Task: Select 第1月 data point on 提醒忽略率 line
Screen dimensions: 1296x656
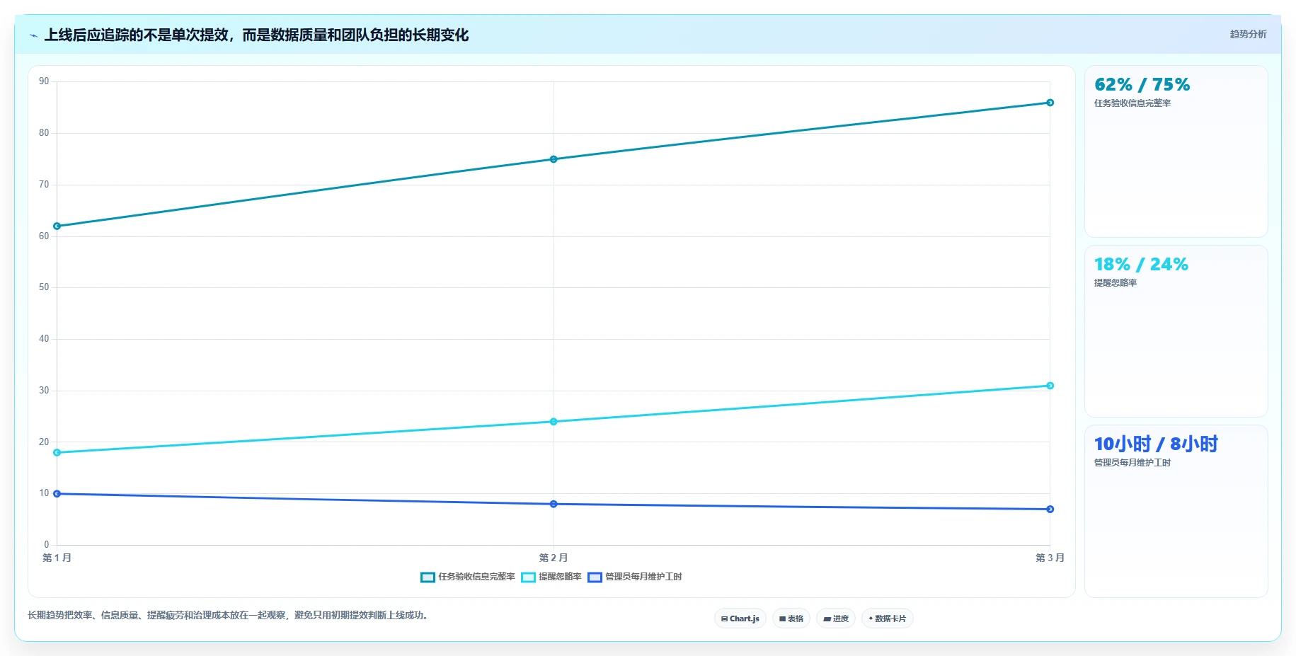Action: [x=57, y=453]
